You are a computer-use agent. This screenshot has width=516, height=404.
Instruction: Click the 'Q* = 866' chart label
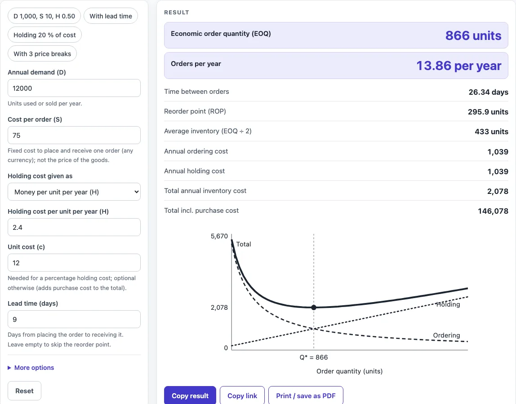click(314, 357)
